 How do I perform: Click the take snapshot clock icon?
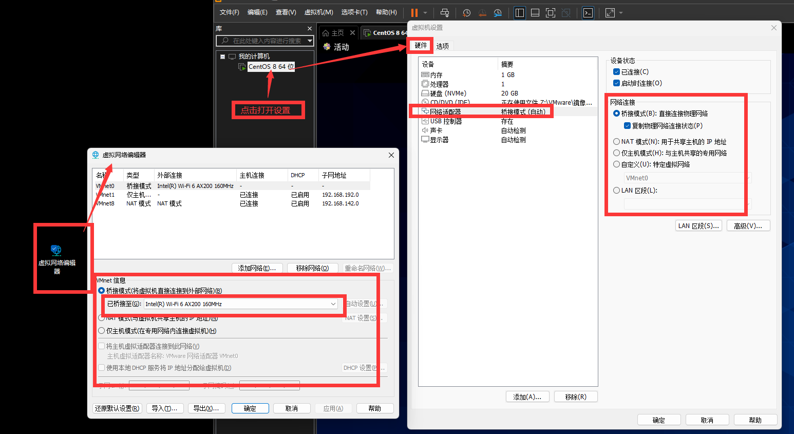click(466, 13)
